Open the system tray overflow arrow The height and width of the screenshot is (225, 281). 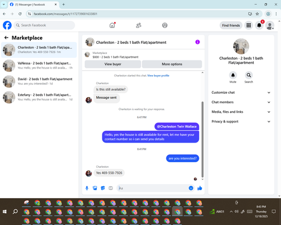(231, 212)
